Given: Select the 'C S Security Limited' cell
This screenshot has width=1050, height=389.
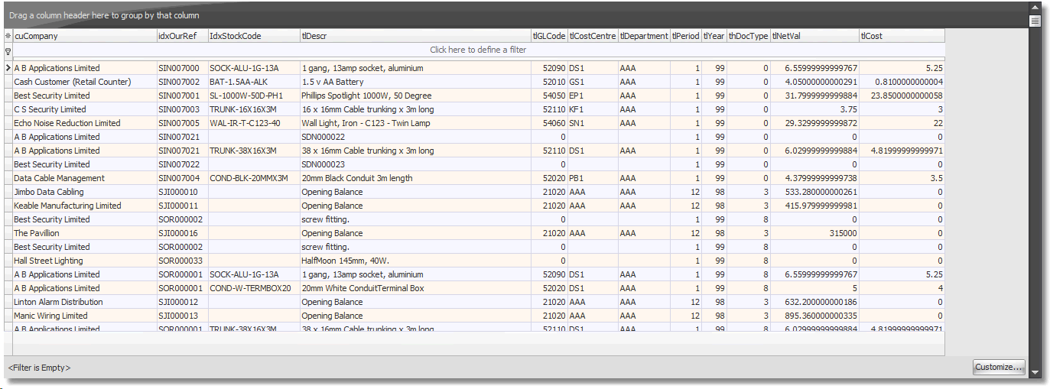Looking at the screenshot, I should pos(84,109).
